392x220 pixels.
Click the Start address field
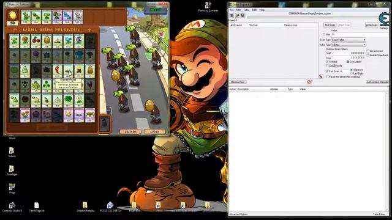pyautogui.click(x=350, y=53)
